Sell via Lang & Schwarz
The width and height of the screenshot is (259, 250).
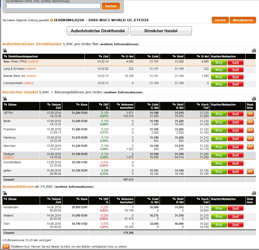click(235, 70)
